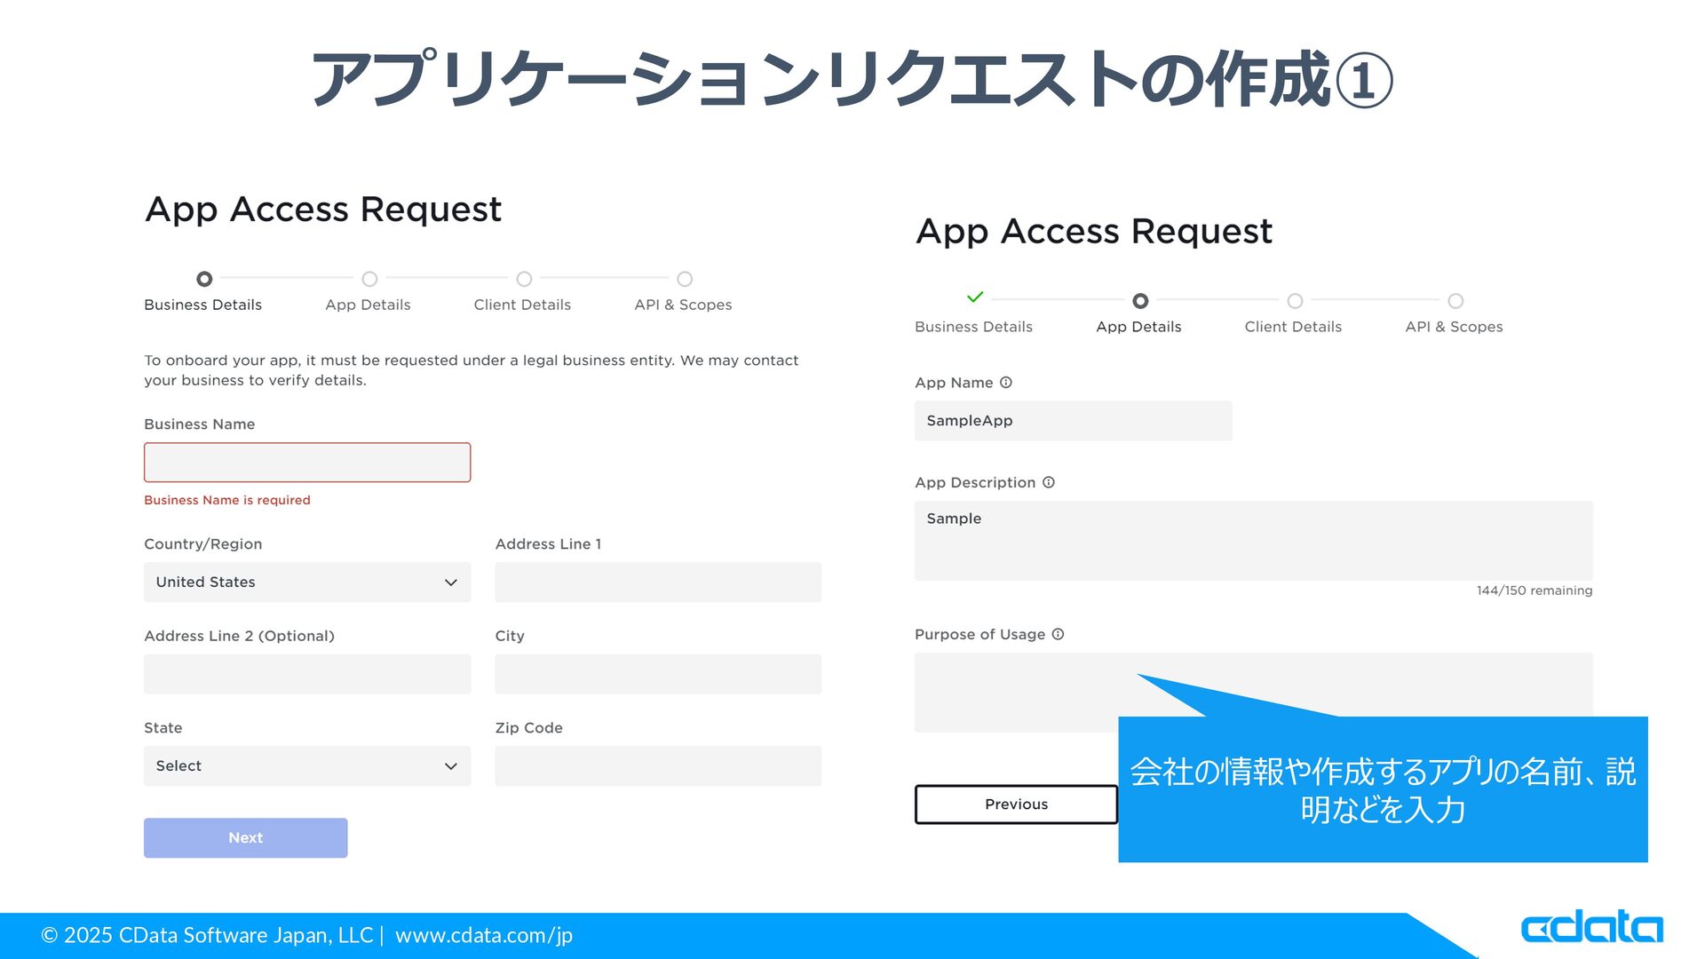
Task: Click the App Name field containing SampleApp
Action: point(1073,421)
